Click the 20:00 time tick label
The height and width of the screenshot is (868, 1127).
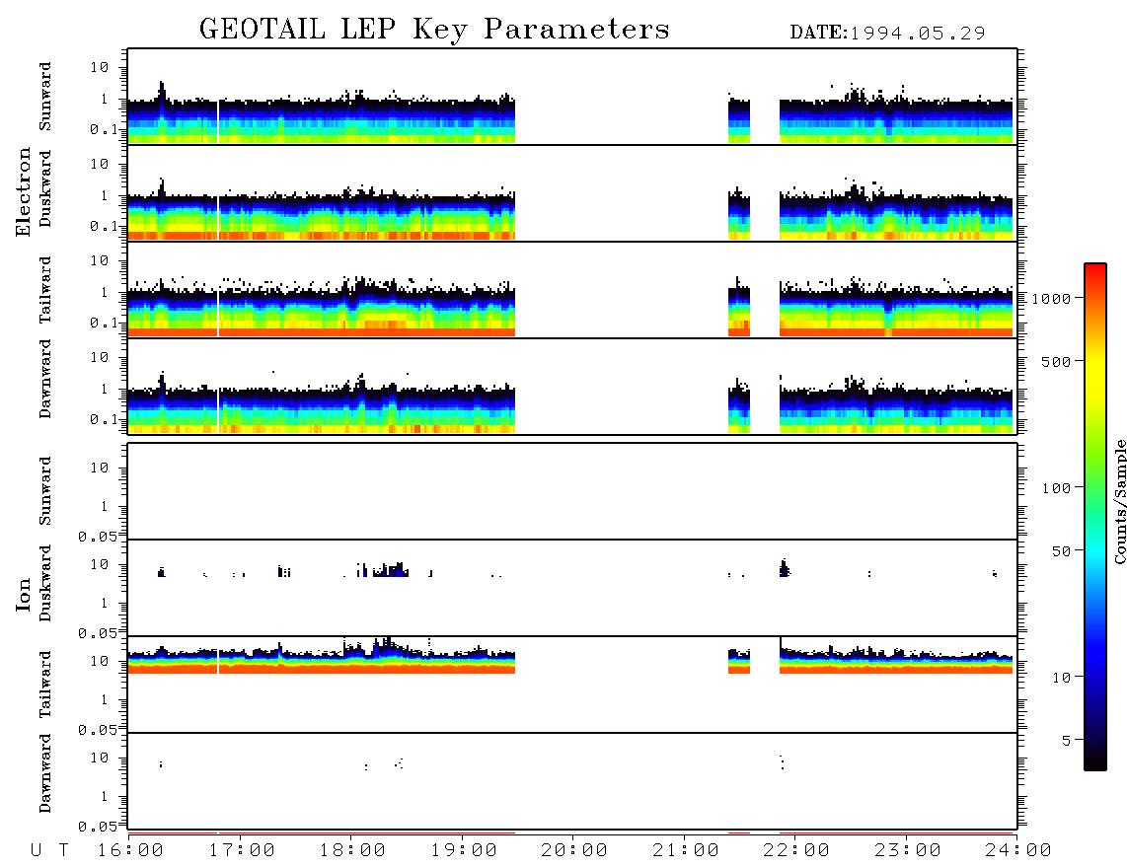pyautogui.click(x=574, y=850)
